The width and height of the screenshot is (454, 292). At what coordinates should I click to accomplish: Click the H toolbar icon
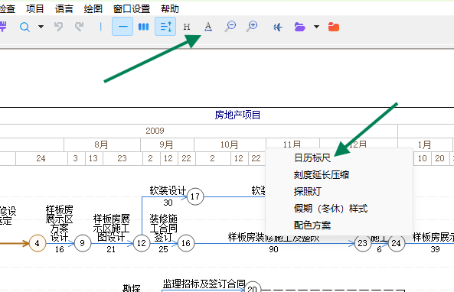point(187,27)
